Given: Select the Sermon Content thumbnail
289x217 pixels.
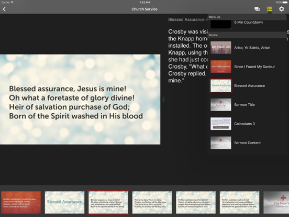Looking at the screenshot, I should pyautogui.click(x=221, y=143).
